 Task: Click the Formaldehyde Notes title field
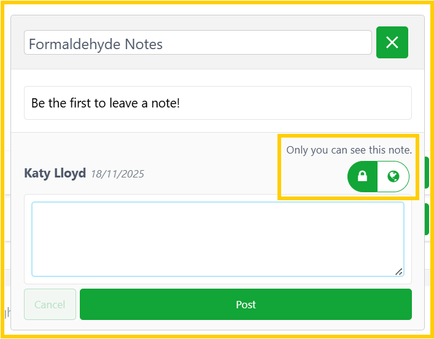click(198, 43)
